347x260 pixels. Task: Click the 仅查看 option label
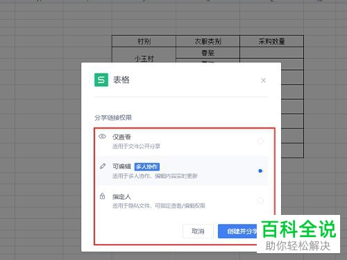121,137
